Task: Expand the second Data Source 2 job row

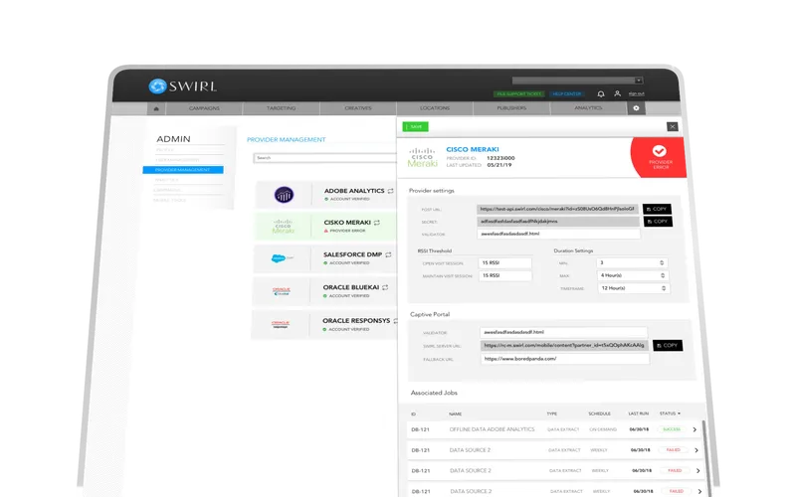Action: (697, 470)
